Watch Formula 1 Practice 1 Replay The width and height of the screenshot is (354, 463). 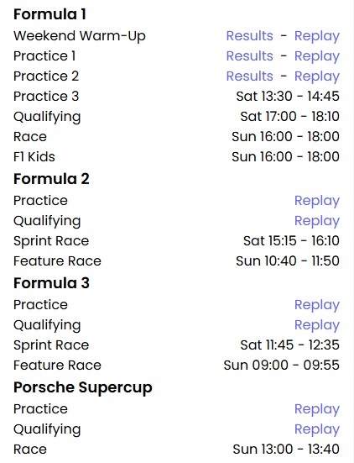pos(317,56)
